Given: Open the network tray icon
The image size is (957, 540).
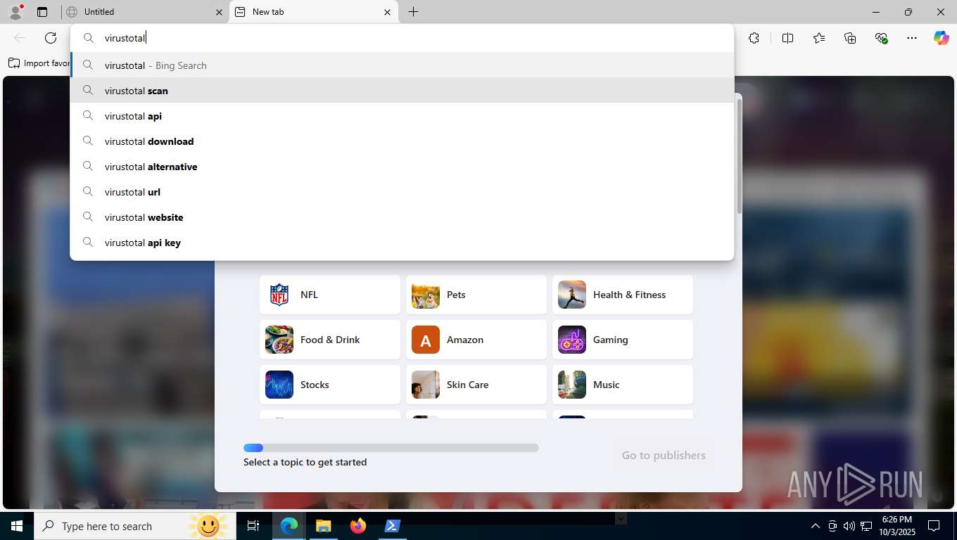Looking at the screenshot, I should (866, 526).
